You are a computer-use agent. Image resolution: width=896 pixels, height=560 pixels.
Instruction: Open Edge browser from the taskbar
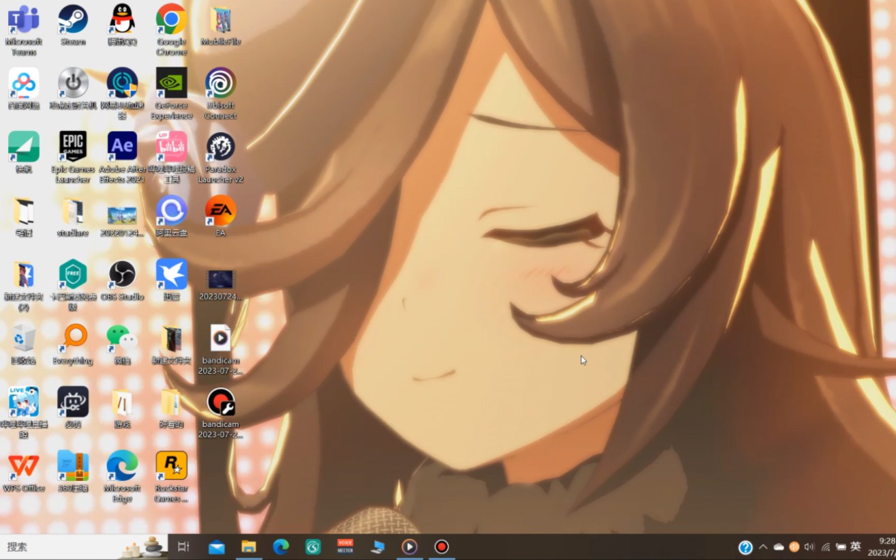281,547
